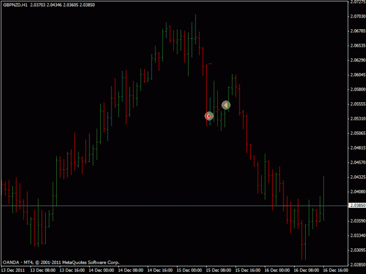The width and height of the screenshot is (366, 274).
Task: Click the 2.03590 price scale label
Action: (358, 221)
